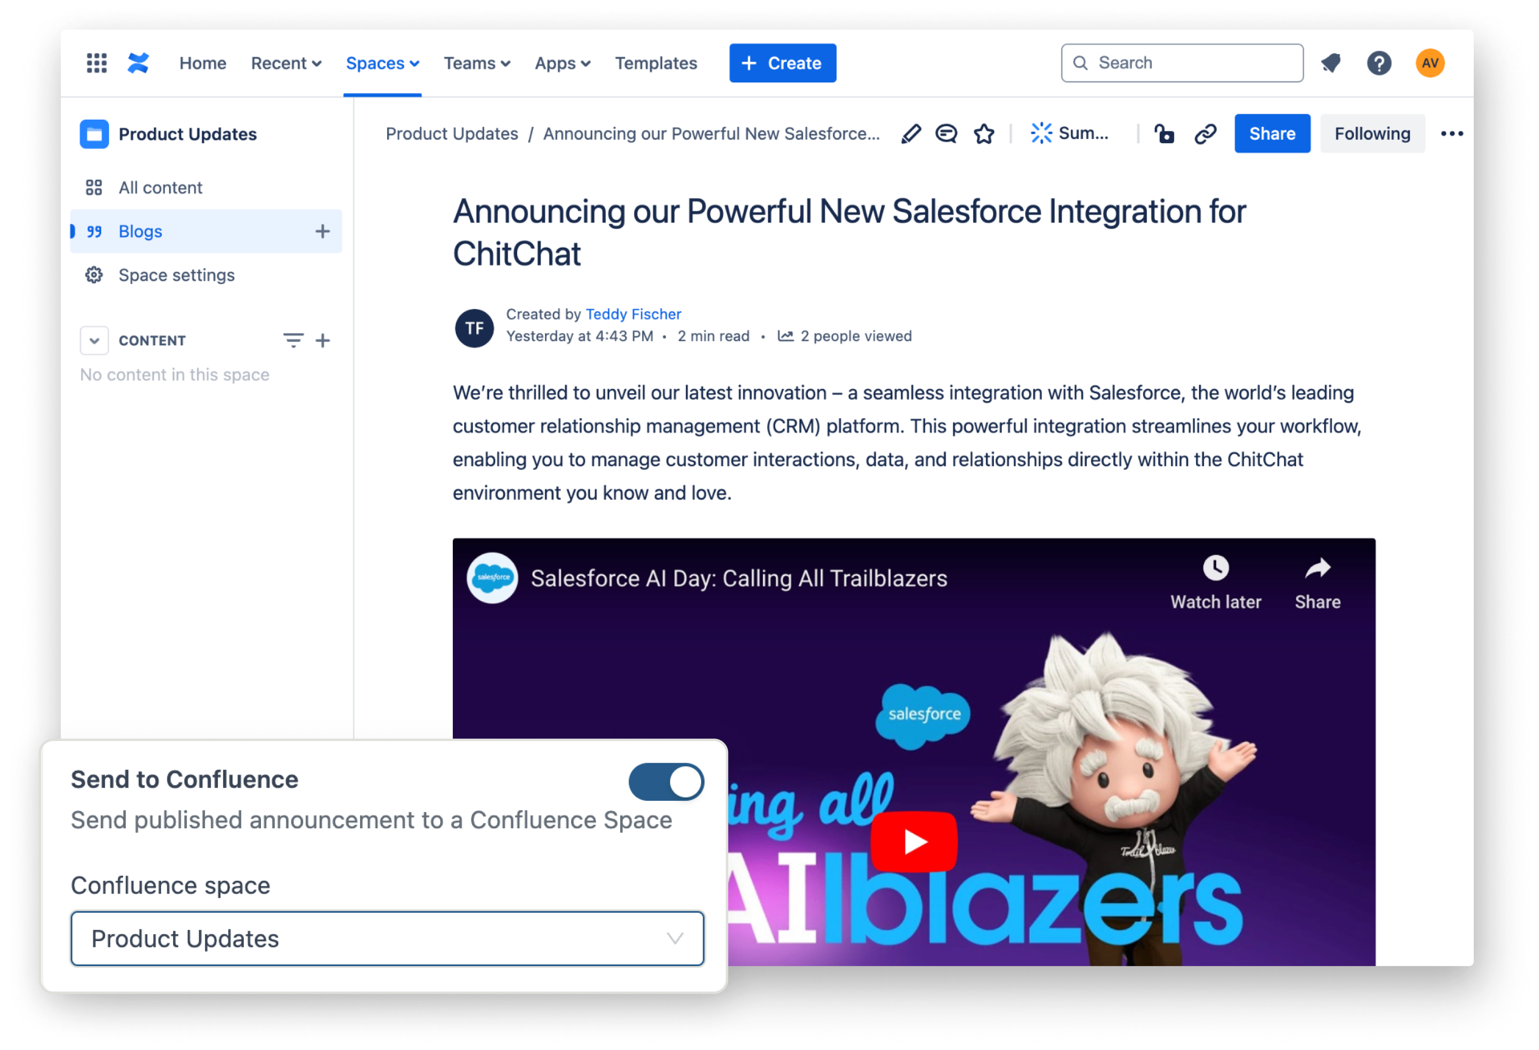Open the Apps dropdown menu
Viewport: 1539px width, 1050px height.
point(562,63)
